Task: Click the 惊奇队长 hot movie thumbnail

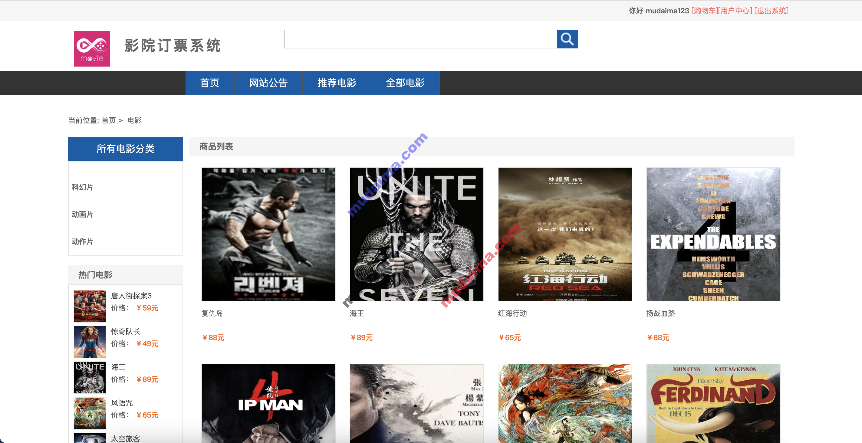Action: 90,342
